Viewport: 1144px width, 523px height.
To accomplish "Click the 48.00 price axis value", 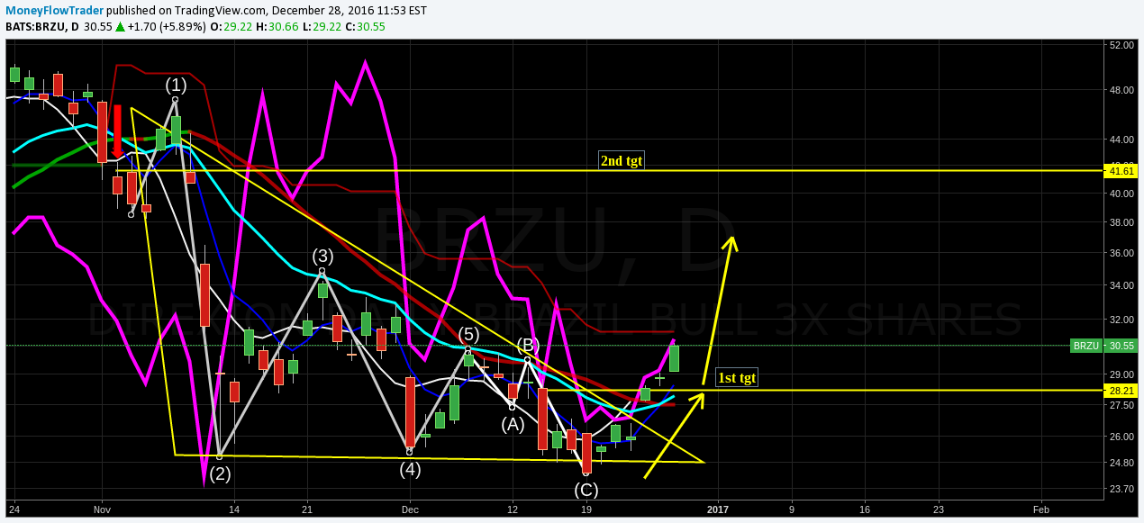I will 1120,90.
